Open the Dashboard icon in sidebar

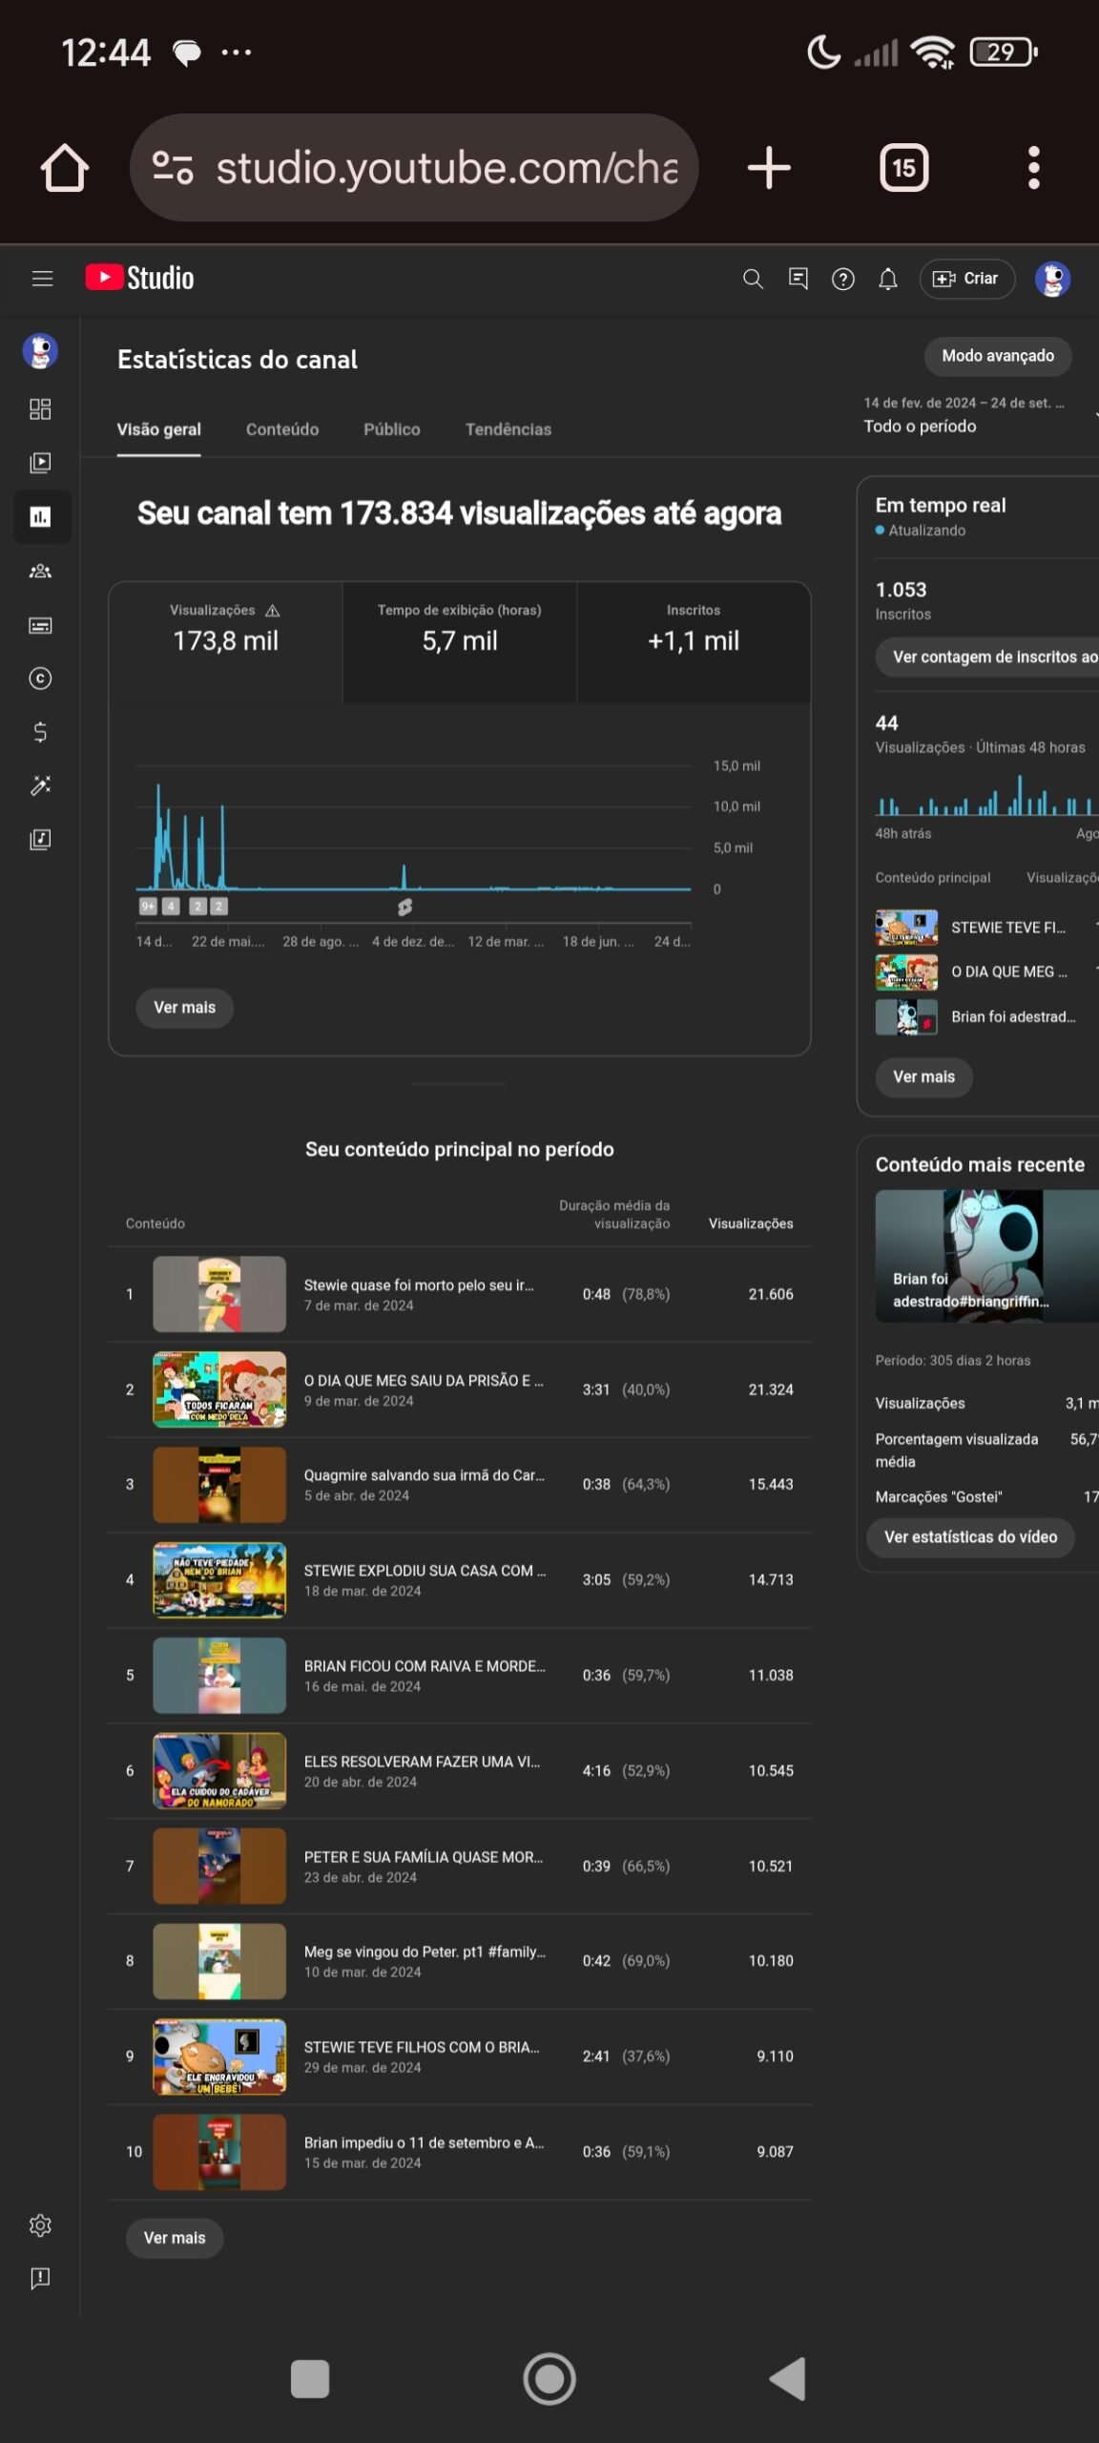[40, 409]
